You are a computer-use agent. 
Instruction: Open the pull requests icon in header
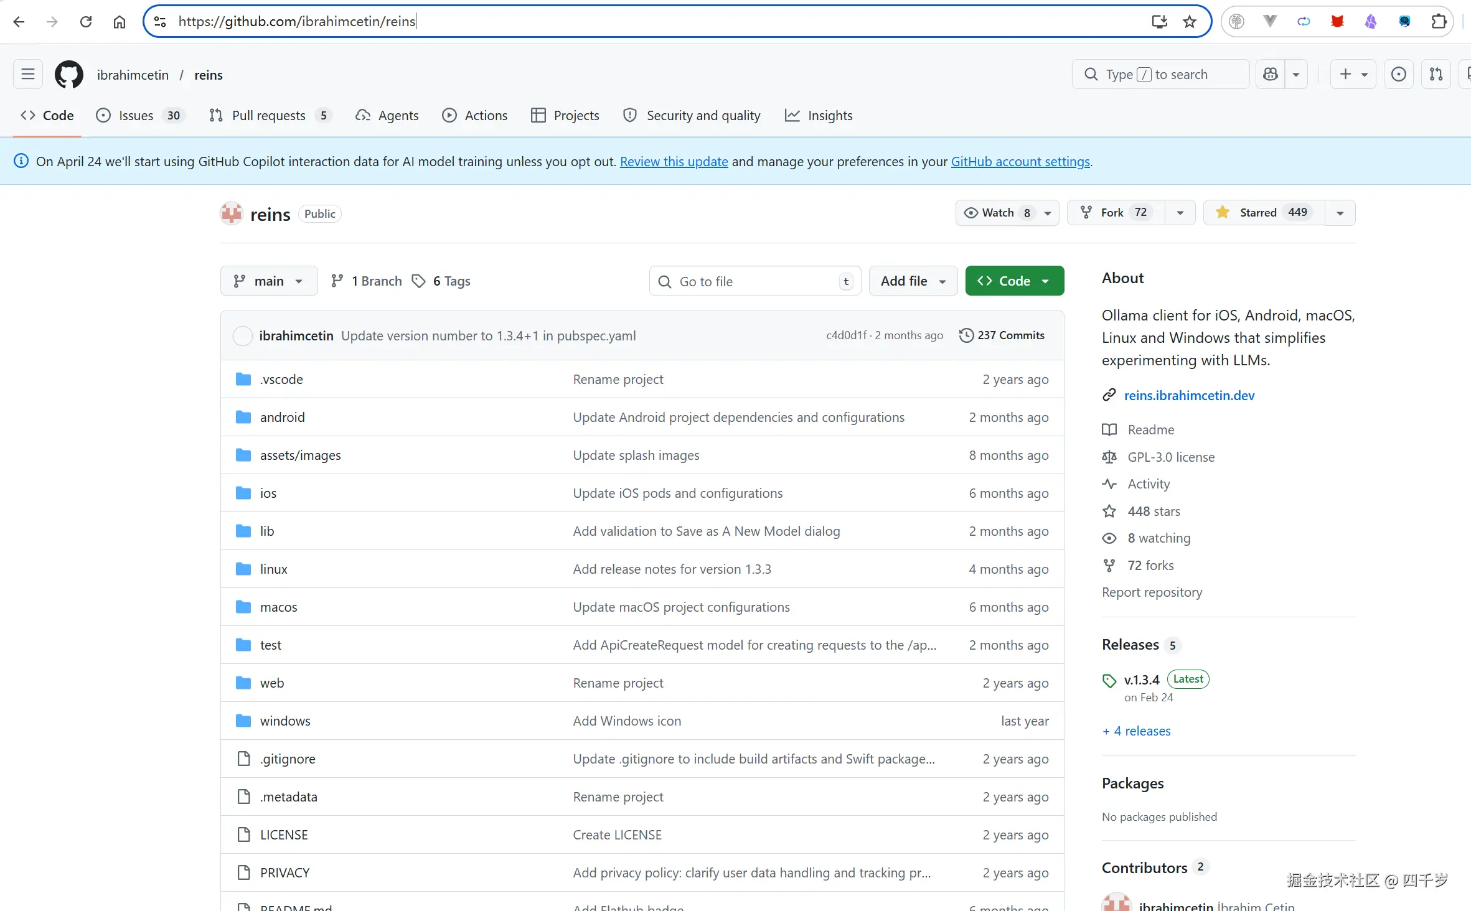point(1436,75)
